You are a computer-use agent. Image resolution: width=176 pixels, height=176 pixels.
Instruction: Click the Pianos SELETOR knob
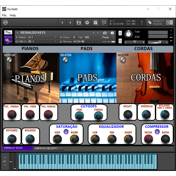point(9,60)
